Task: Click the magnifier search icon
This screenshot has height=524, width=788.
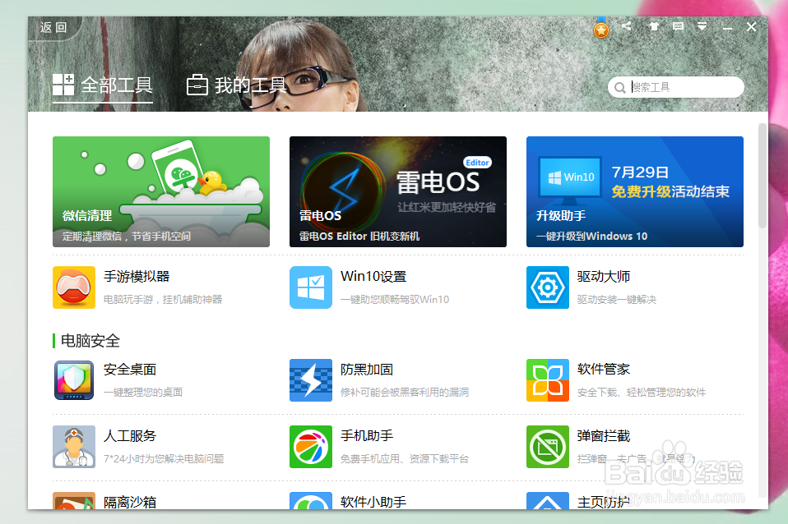Action: click(x=620, y=88)
